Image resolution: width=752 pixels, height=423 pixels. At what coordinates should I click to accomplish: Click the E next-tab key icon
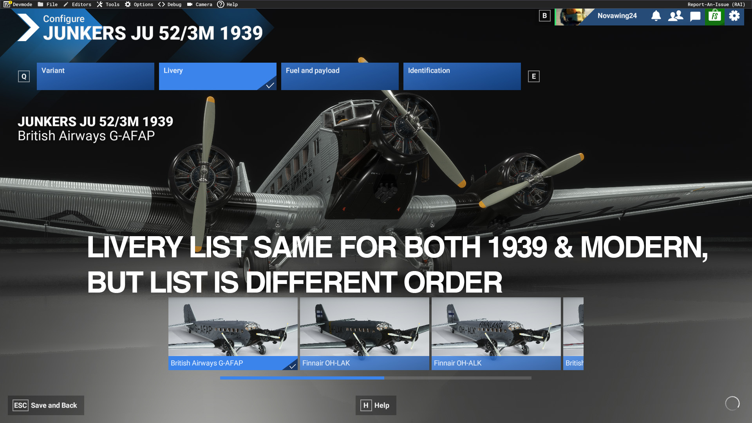(x=533, y=76)
